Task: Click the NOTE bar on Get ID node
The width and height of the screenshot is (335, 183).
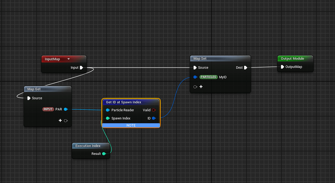Action: coord(131,125)
